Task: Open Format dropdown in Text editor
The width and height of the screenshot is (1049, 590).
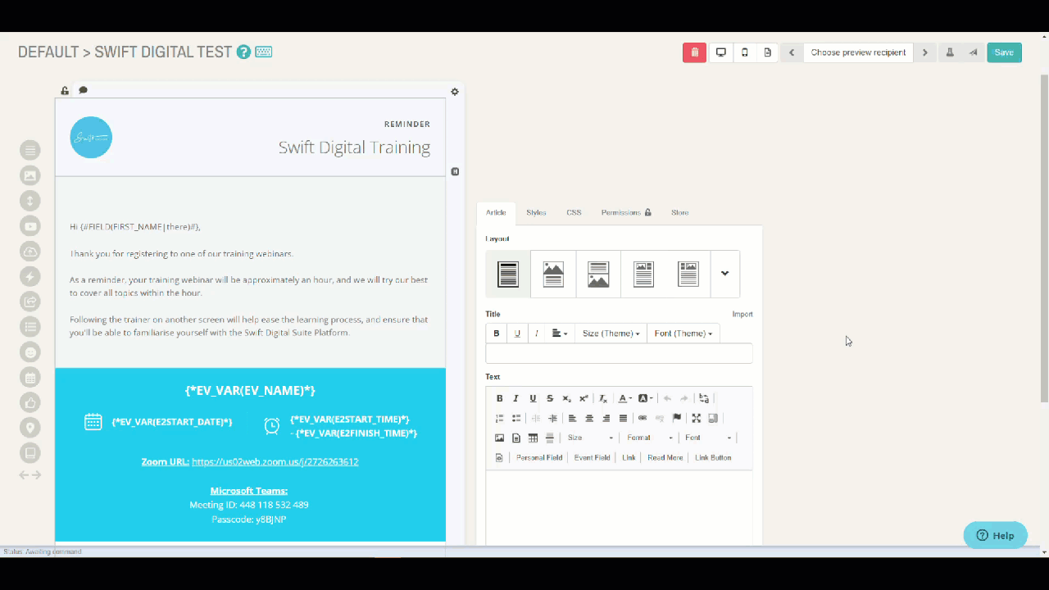Action: click(x=649, y=438)
